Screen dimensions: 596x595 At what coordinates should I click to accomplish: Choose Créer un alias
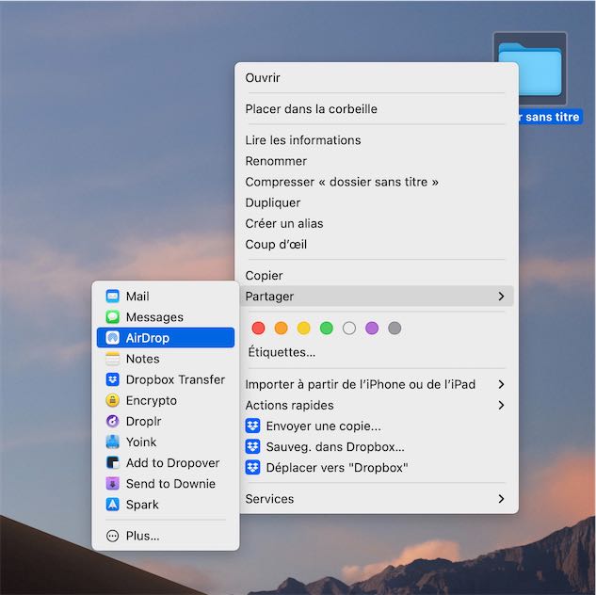(377, 224)
